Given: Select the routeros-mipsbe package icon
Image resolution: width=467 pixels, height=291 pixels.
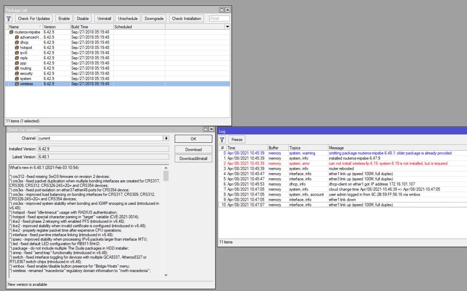Looking at the screenshot, I should click(11, 32).
